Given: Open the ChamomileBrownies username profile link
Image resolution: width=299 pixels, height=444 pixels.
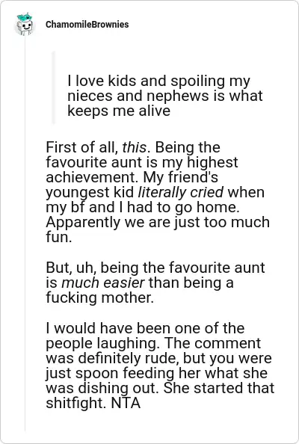Looking at the screenshot, I should pos(87,25).
